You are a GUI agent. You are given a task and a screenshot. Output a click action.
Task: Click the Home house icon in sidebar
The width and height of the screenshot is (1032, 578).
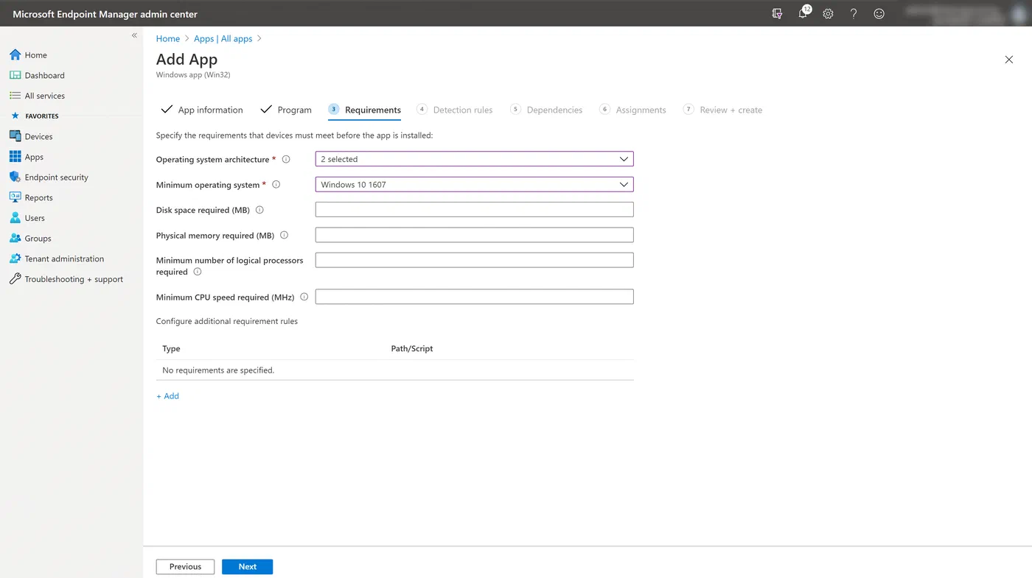pyautogui.click(x=15, y=54)
